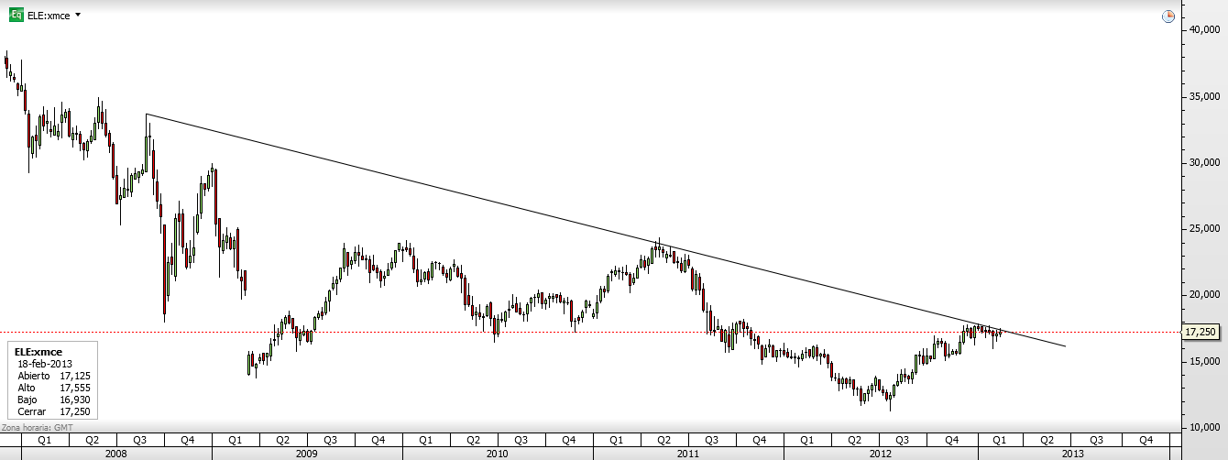Click the Q2 quarter label of 2010
This screenshot has height=460, width=1228.
(473, 440)
